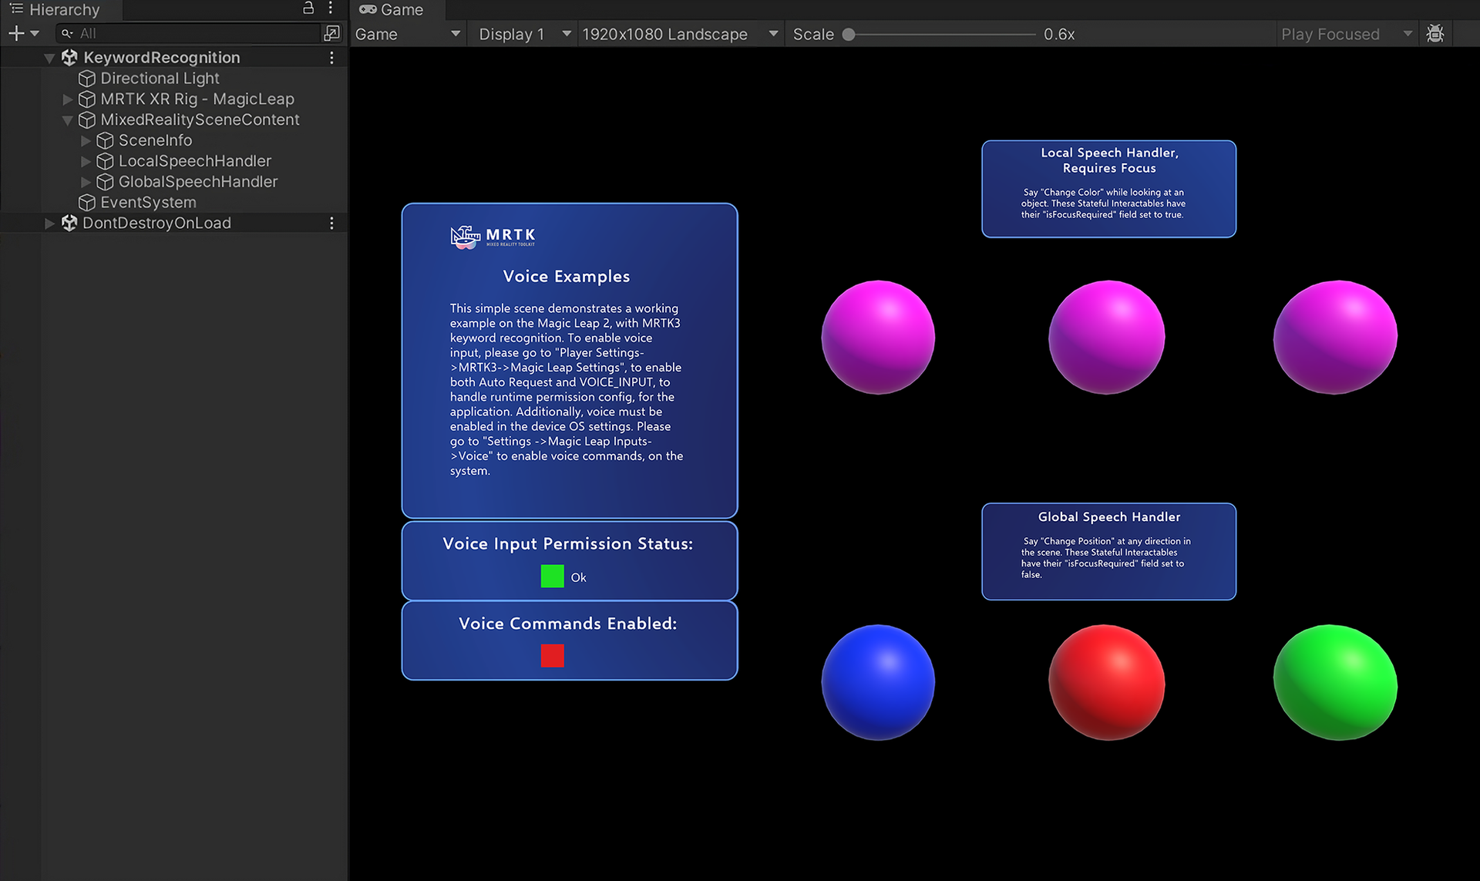Open the 1920x1080 Landscape resolution dropdown

click(x=678, y=33)
